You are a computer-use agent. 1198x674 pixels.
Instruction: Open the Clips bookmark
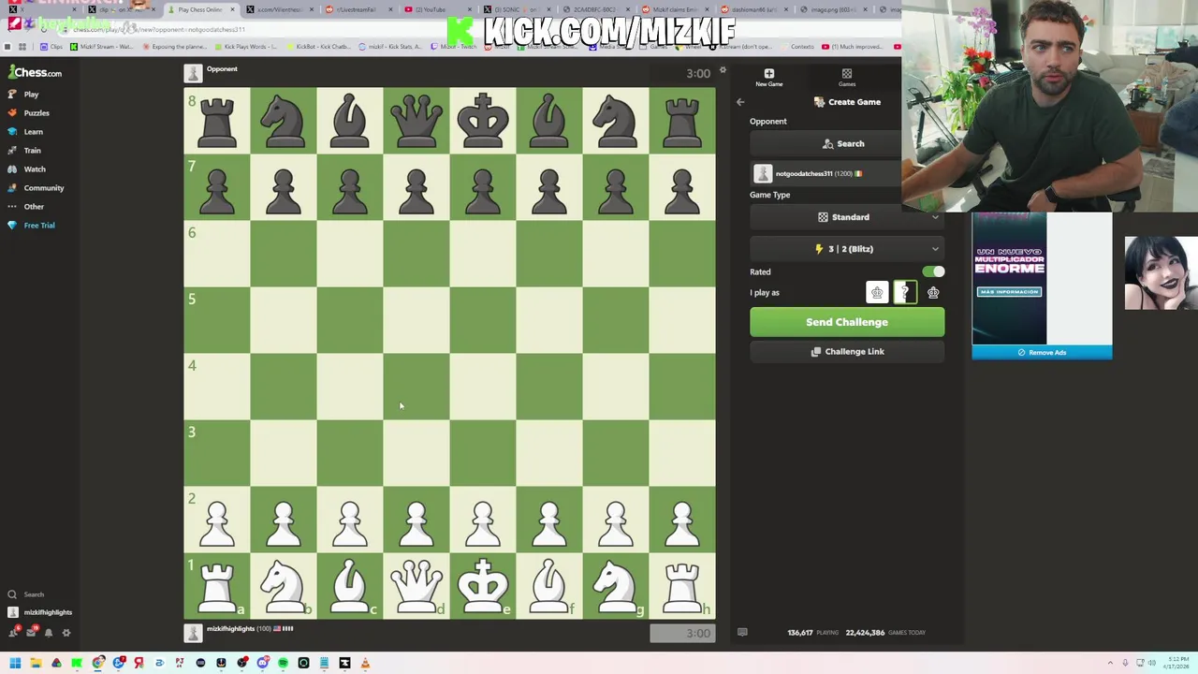(x=52, y=47)
